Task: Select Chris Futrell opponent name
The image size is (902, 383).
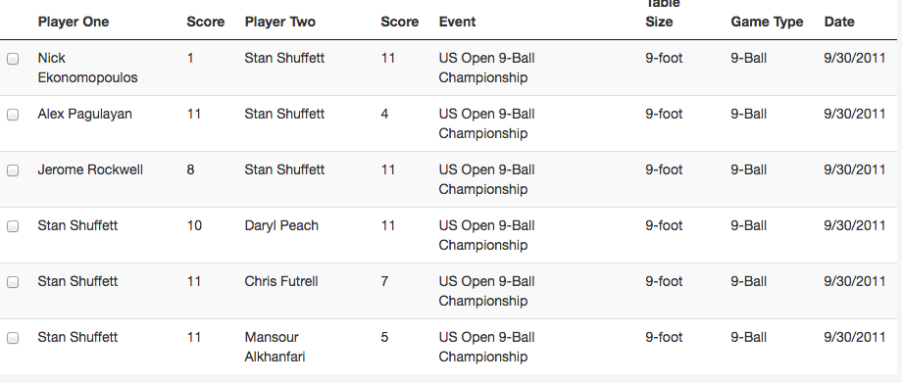Action: pos(281,281)
